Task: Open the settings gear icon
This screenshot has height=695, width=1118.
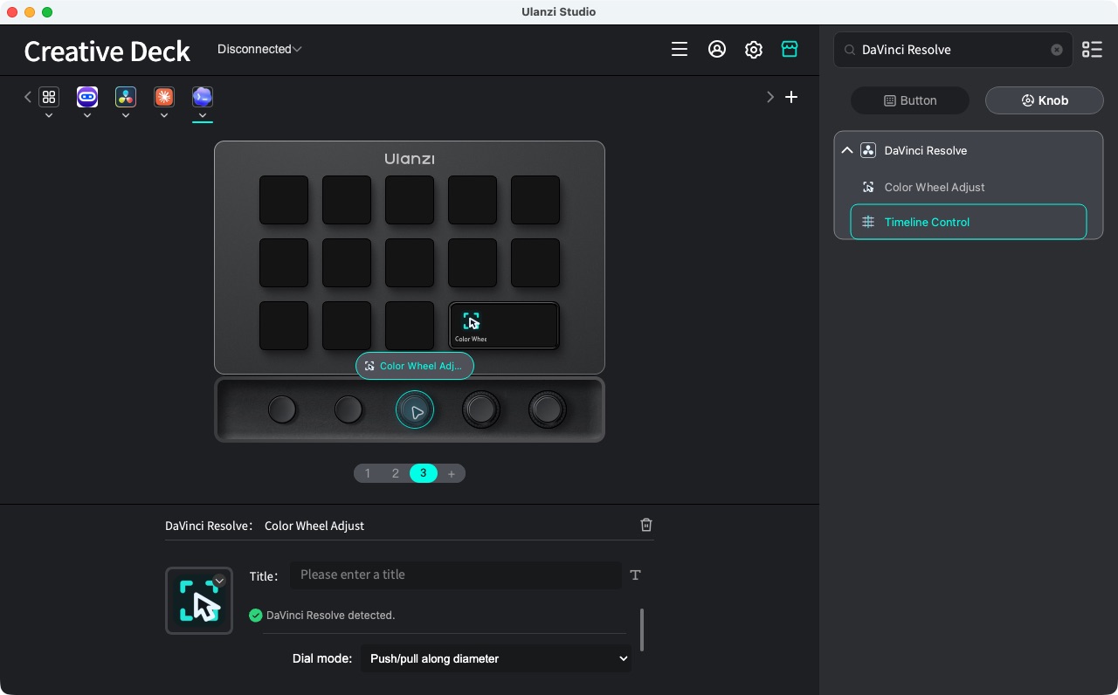Action: (754, 50)
